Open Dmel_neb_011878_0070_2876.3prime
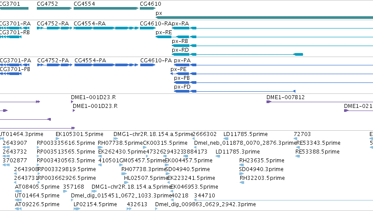Screen dimensions: 373x211 [x=245, y=143]
